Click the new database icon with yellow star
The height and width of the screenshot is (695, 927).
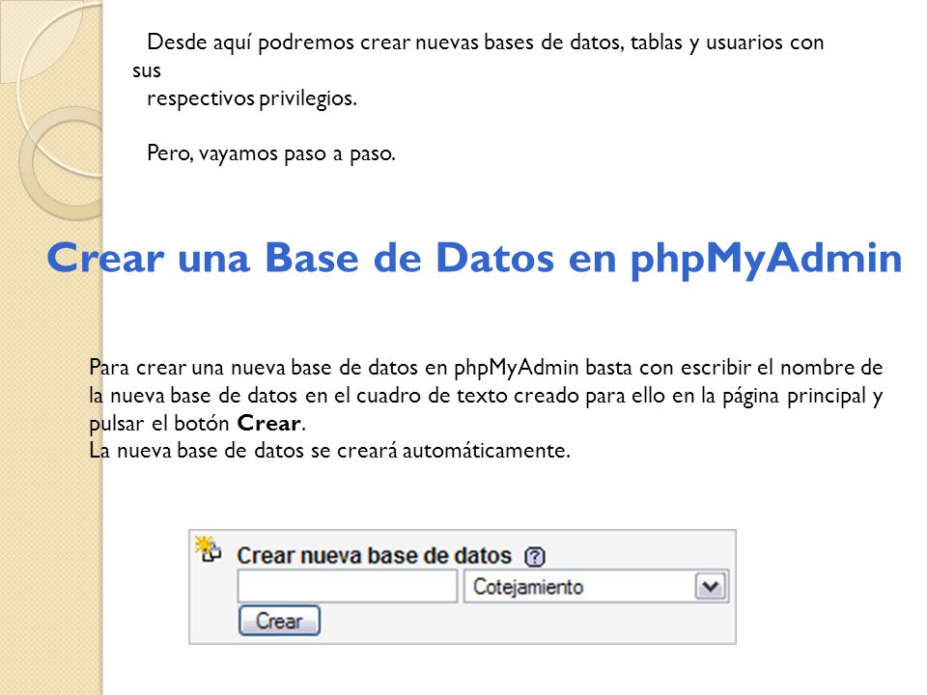click(x=208, y=549)
